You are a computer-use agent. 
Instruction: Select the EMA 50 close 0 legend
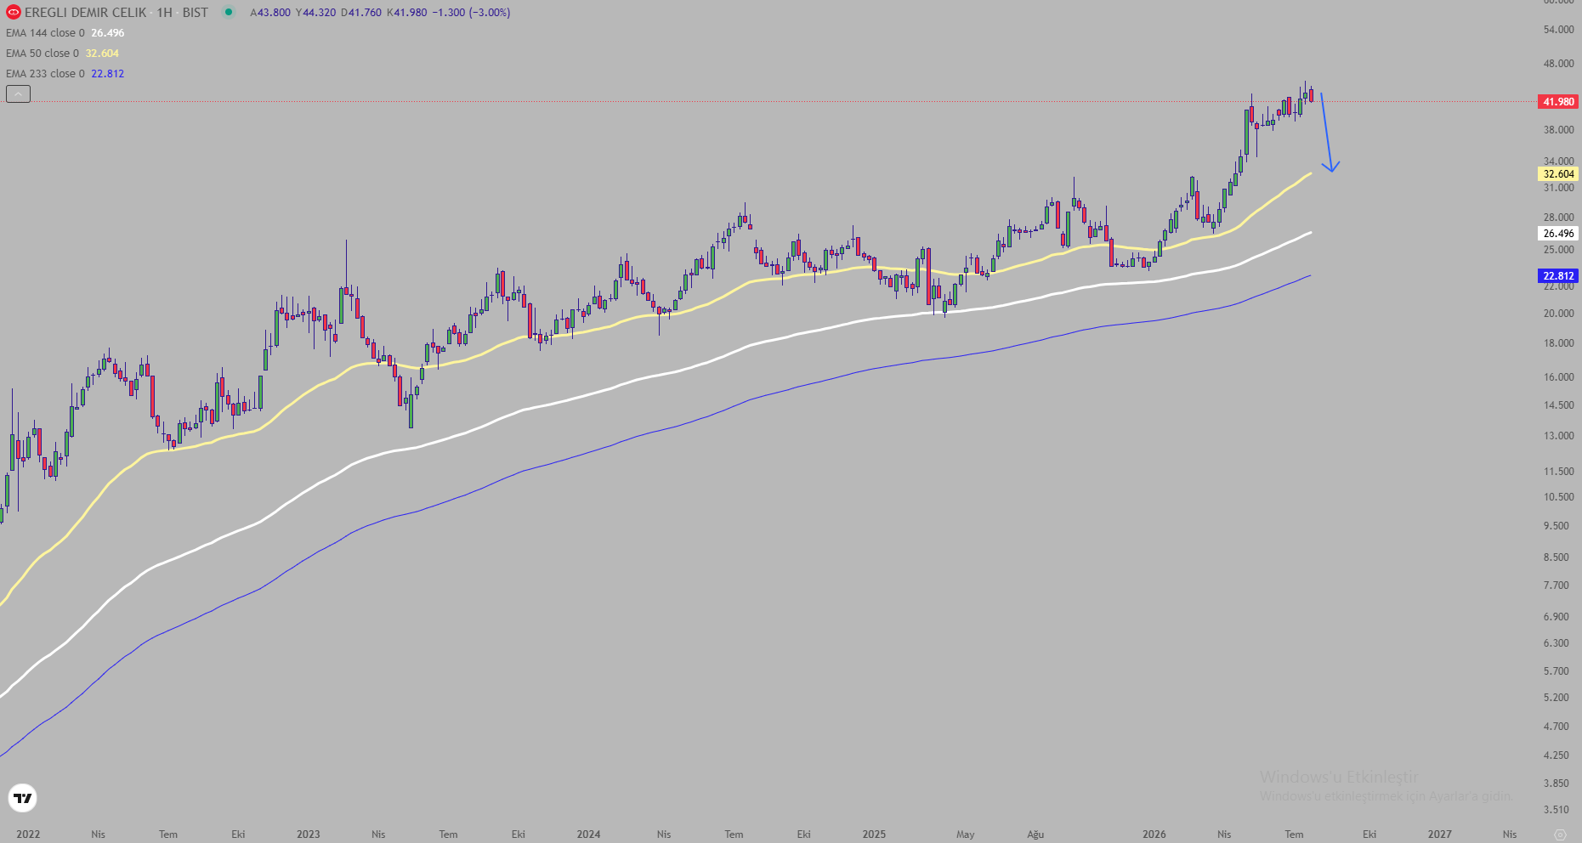pos(43,54)
